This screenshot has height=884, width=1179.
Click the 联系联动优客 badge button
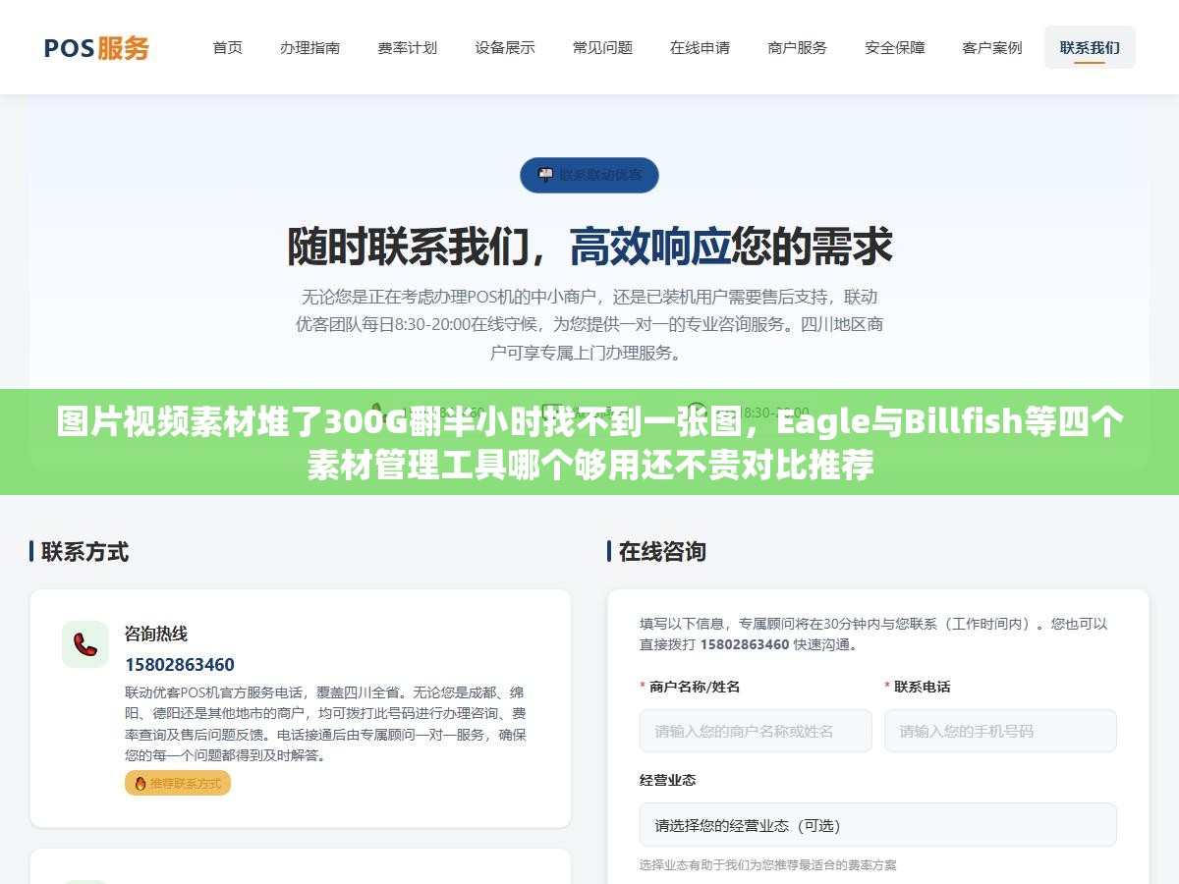tap(589, 175)
